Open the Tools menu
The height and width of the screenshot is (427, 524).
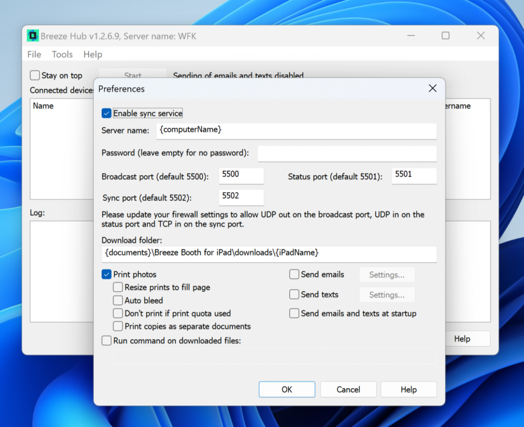coord(62,54)
